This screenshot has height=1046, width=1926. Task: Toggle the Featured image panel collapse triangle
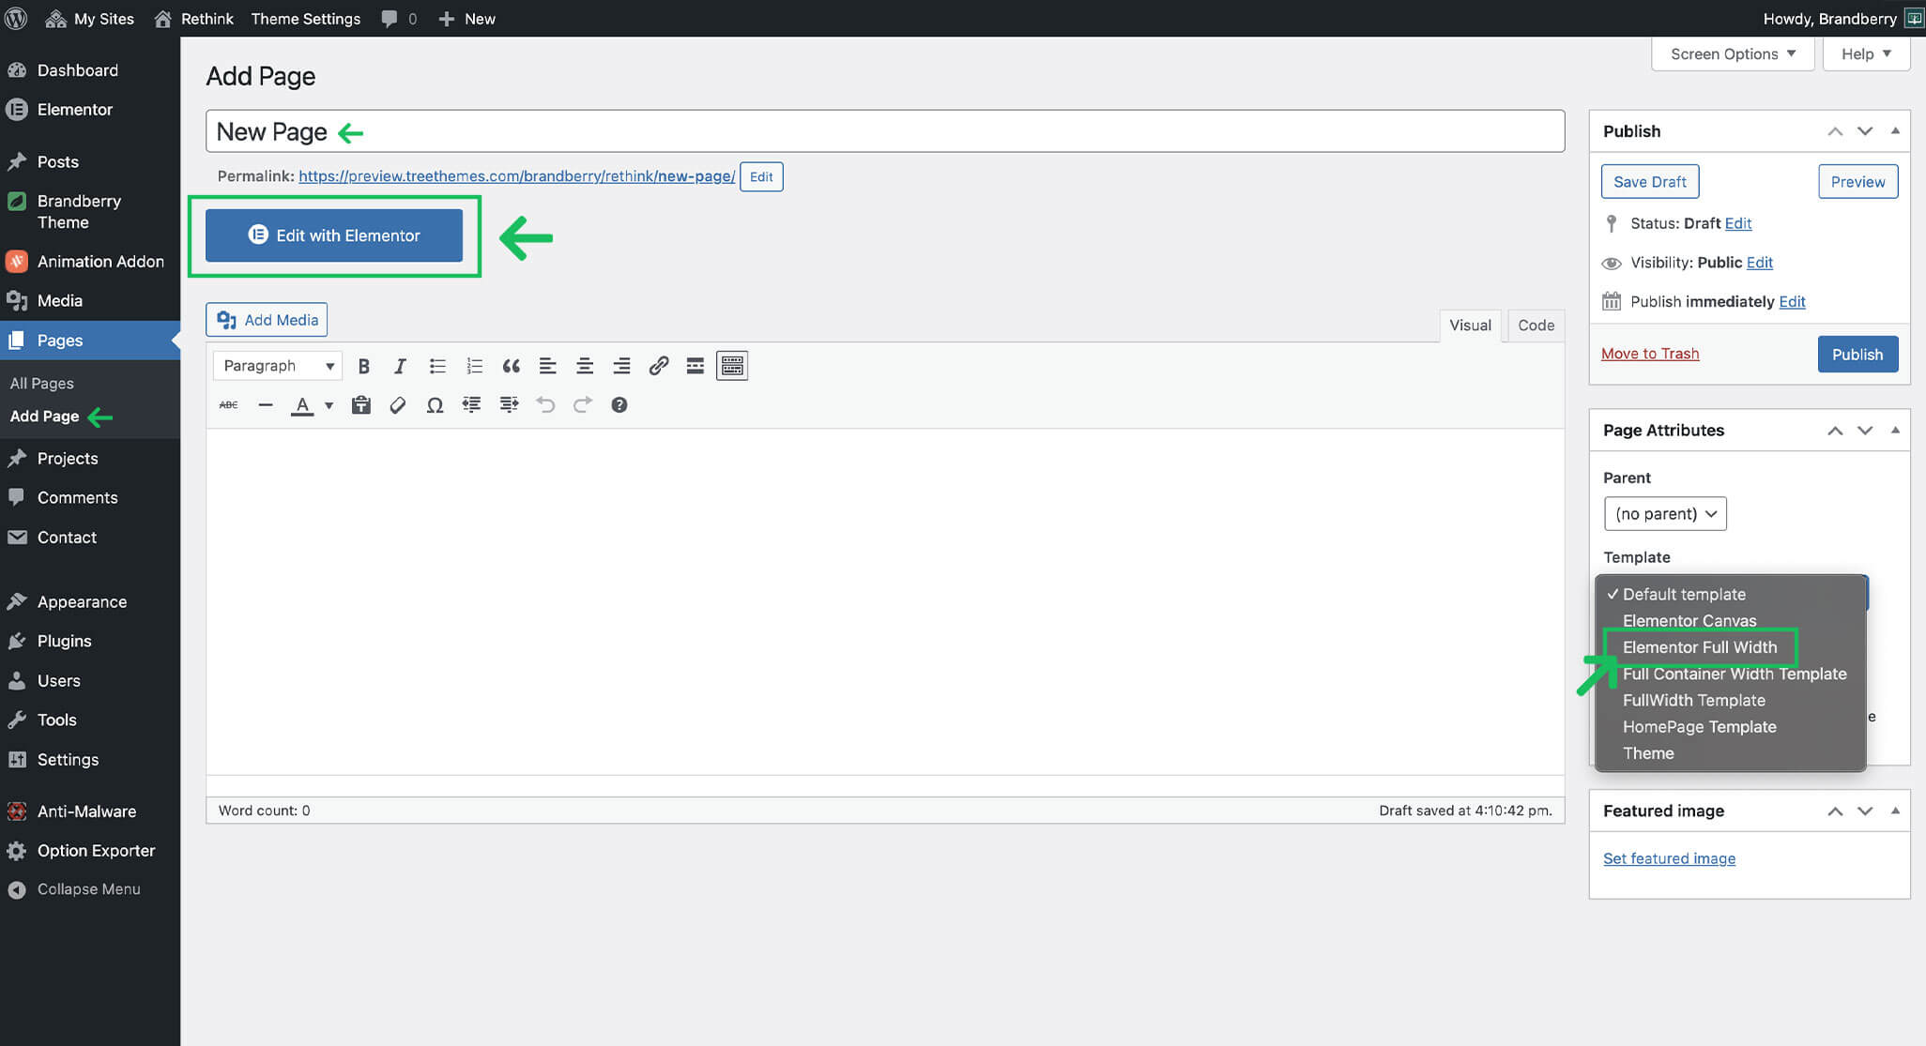1895,811
